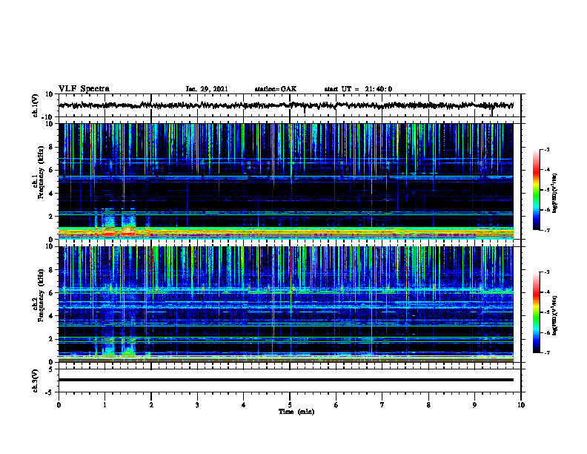This screenshot has height=454, width=587.
Task: Click the black ch.1 voltage waveform trace
Action: point(285,105)
